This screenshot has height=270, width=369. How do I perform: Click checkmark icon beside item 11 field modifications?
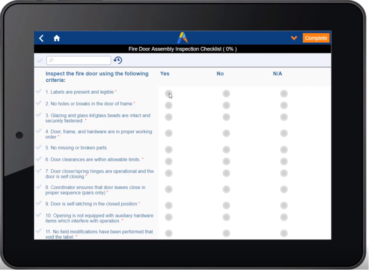[39, 231]
